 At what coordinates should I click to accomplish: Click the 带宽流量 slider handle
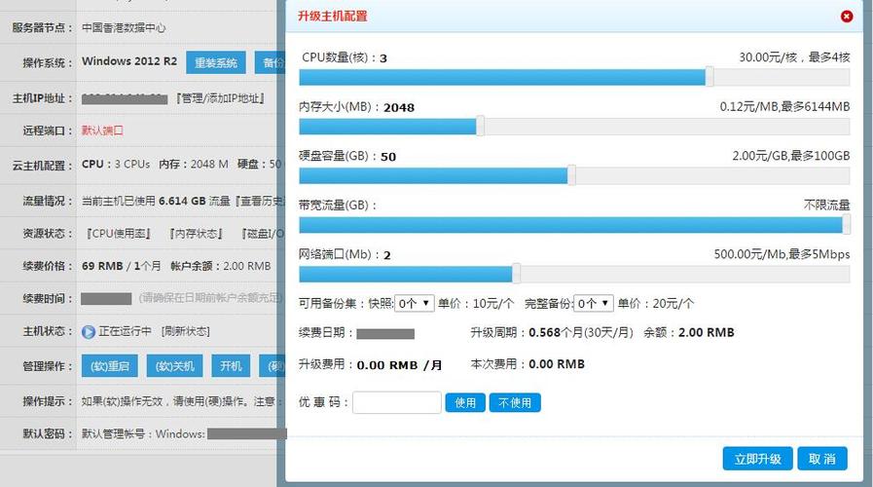[847, 225]
